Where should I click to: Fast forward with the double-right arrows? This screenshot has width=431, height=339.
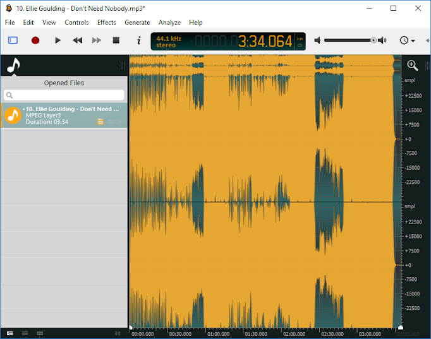97,40
